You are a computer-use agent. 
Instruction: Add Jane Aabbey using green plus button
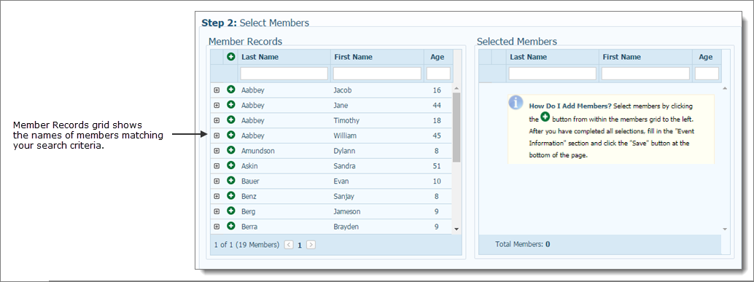[x=231, y=105]
